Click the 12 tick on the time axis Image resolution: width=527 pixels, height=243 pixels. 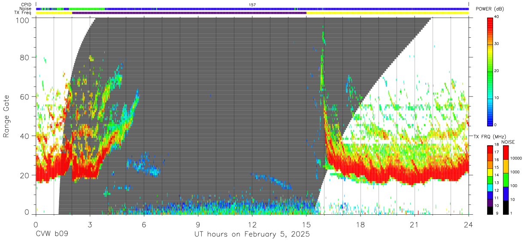tap(252, 225)
